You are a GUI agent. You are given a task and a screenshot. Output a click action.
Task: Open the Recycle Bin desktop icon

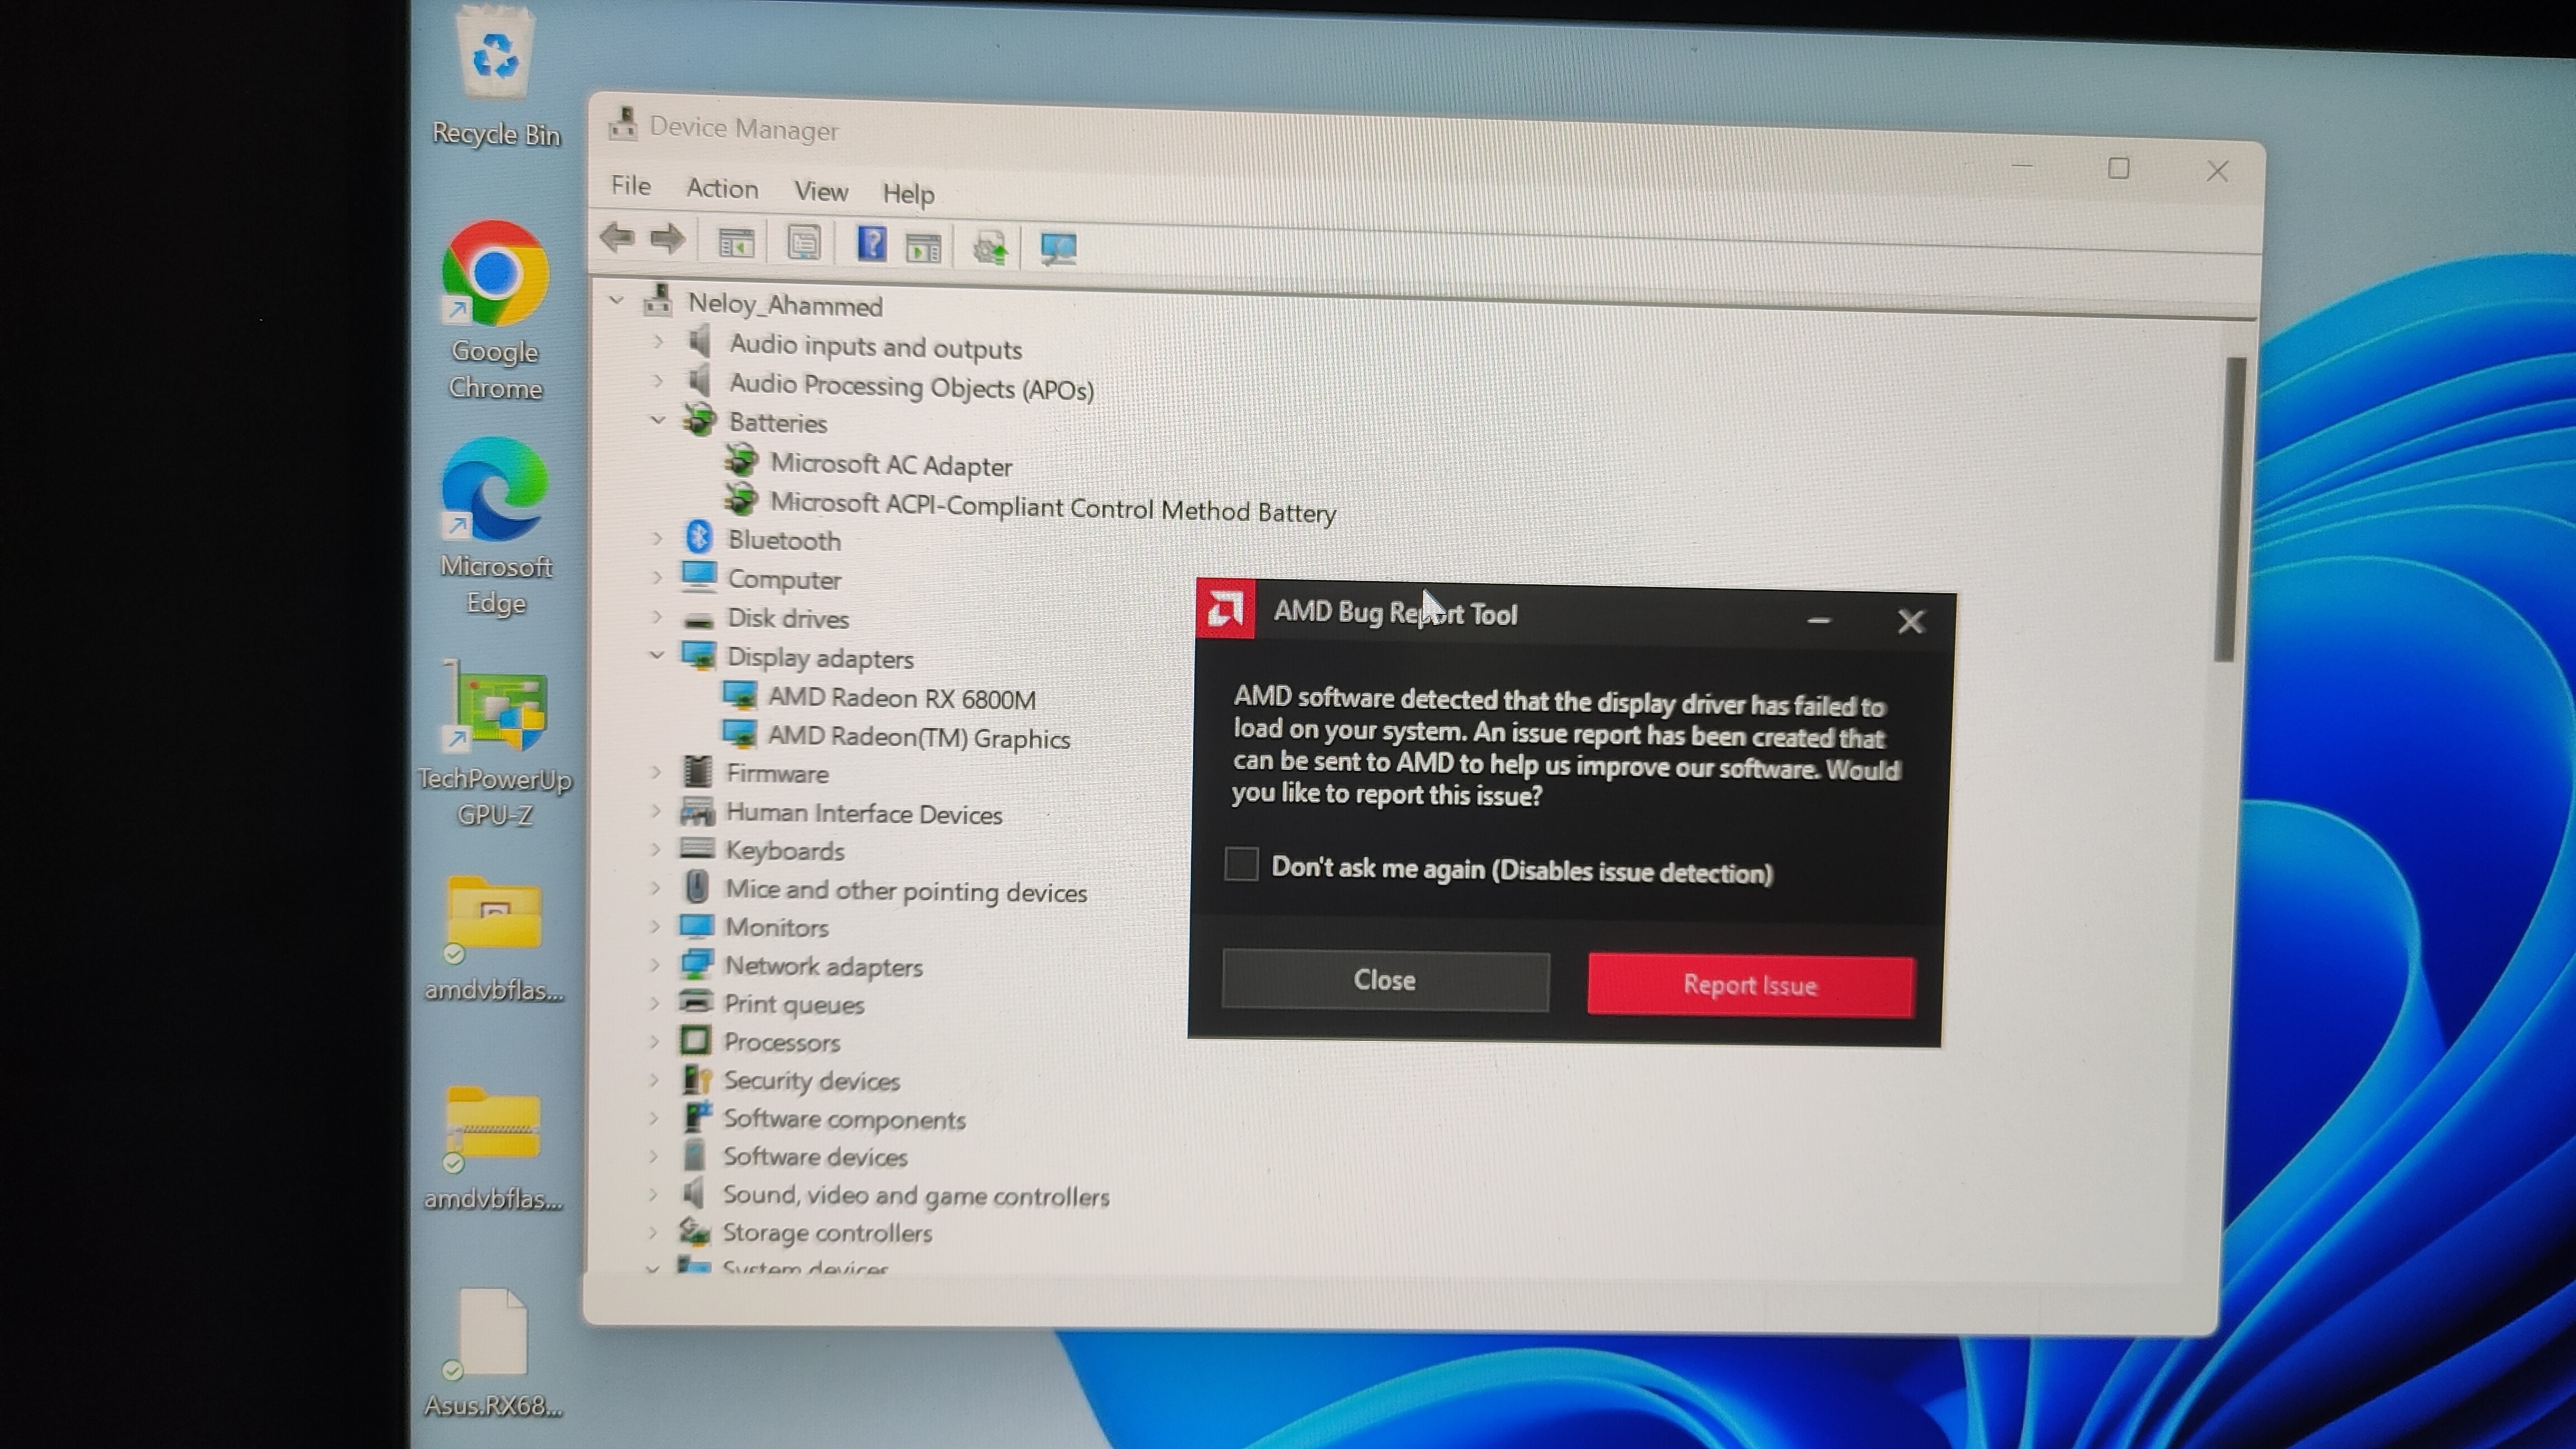[x=495, y=76]
